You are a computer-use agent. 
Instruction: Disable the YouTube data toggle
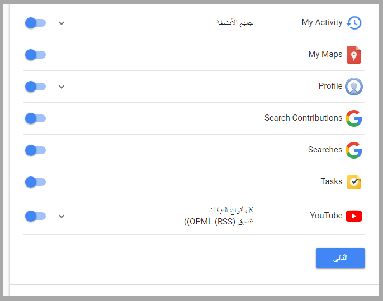click(35, 216)
